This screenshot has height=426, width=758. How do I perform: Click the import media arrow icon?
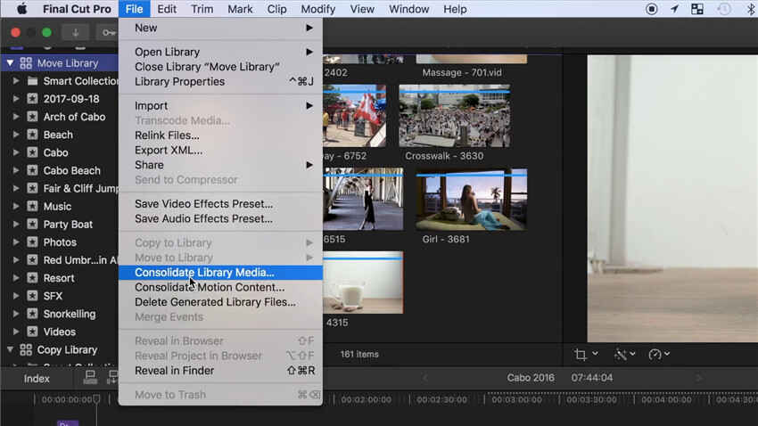tap(76, 33)
